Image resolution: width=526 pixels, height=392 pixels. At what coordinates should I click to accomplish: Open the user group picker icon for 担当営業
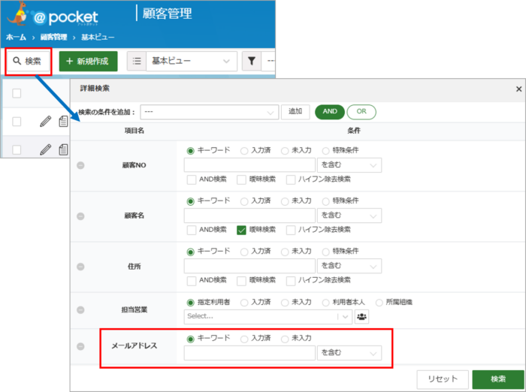coord(361,317)
